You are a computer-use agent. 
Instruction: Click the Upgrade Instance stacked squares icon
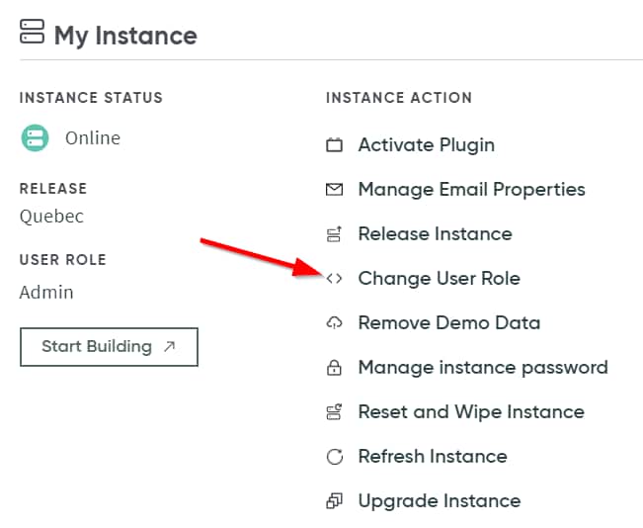click(x=334, y=501)
